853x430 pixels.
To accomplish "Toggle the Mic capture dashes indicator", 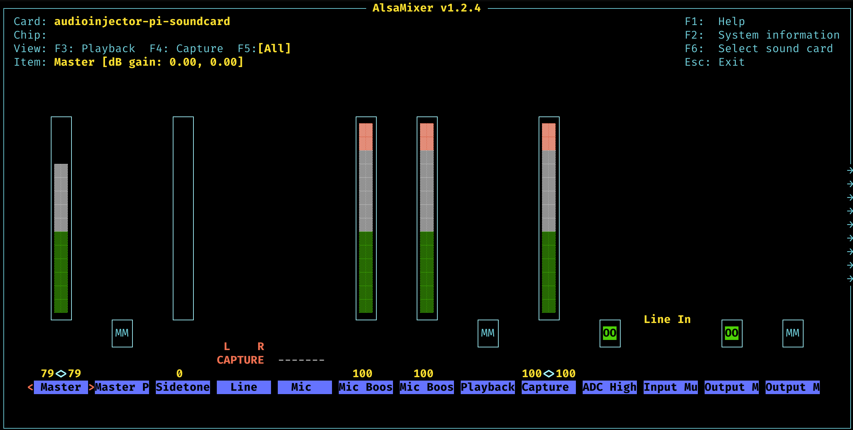I will (301, 360).
